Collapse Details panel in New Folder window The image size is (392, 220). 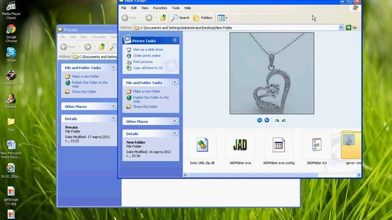175,133
